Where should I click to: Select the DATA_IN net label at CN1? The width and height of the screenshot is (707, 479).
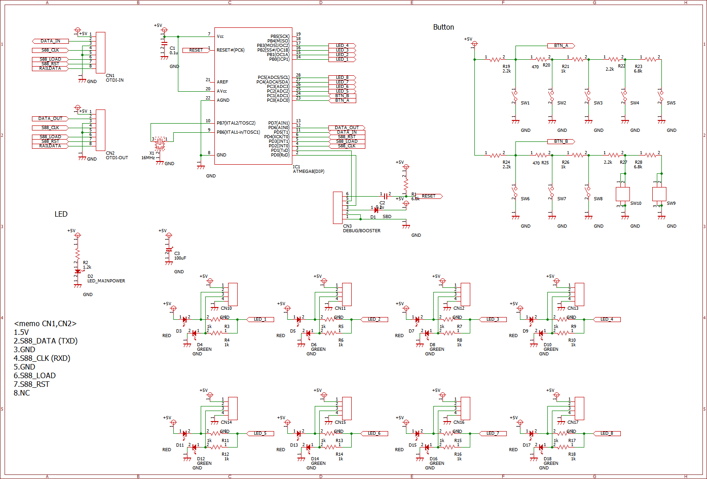click(50, 41)
